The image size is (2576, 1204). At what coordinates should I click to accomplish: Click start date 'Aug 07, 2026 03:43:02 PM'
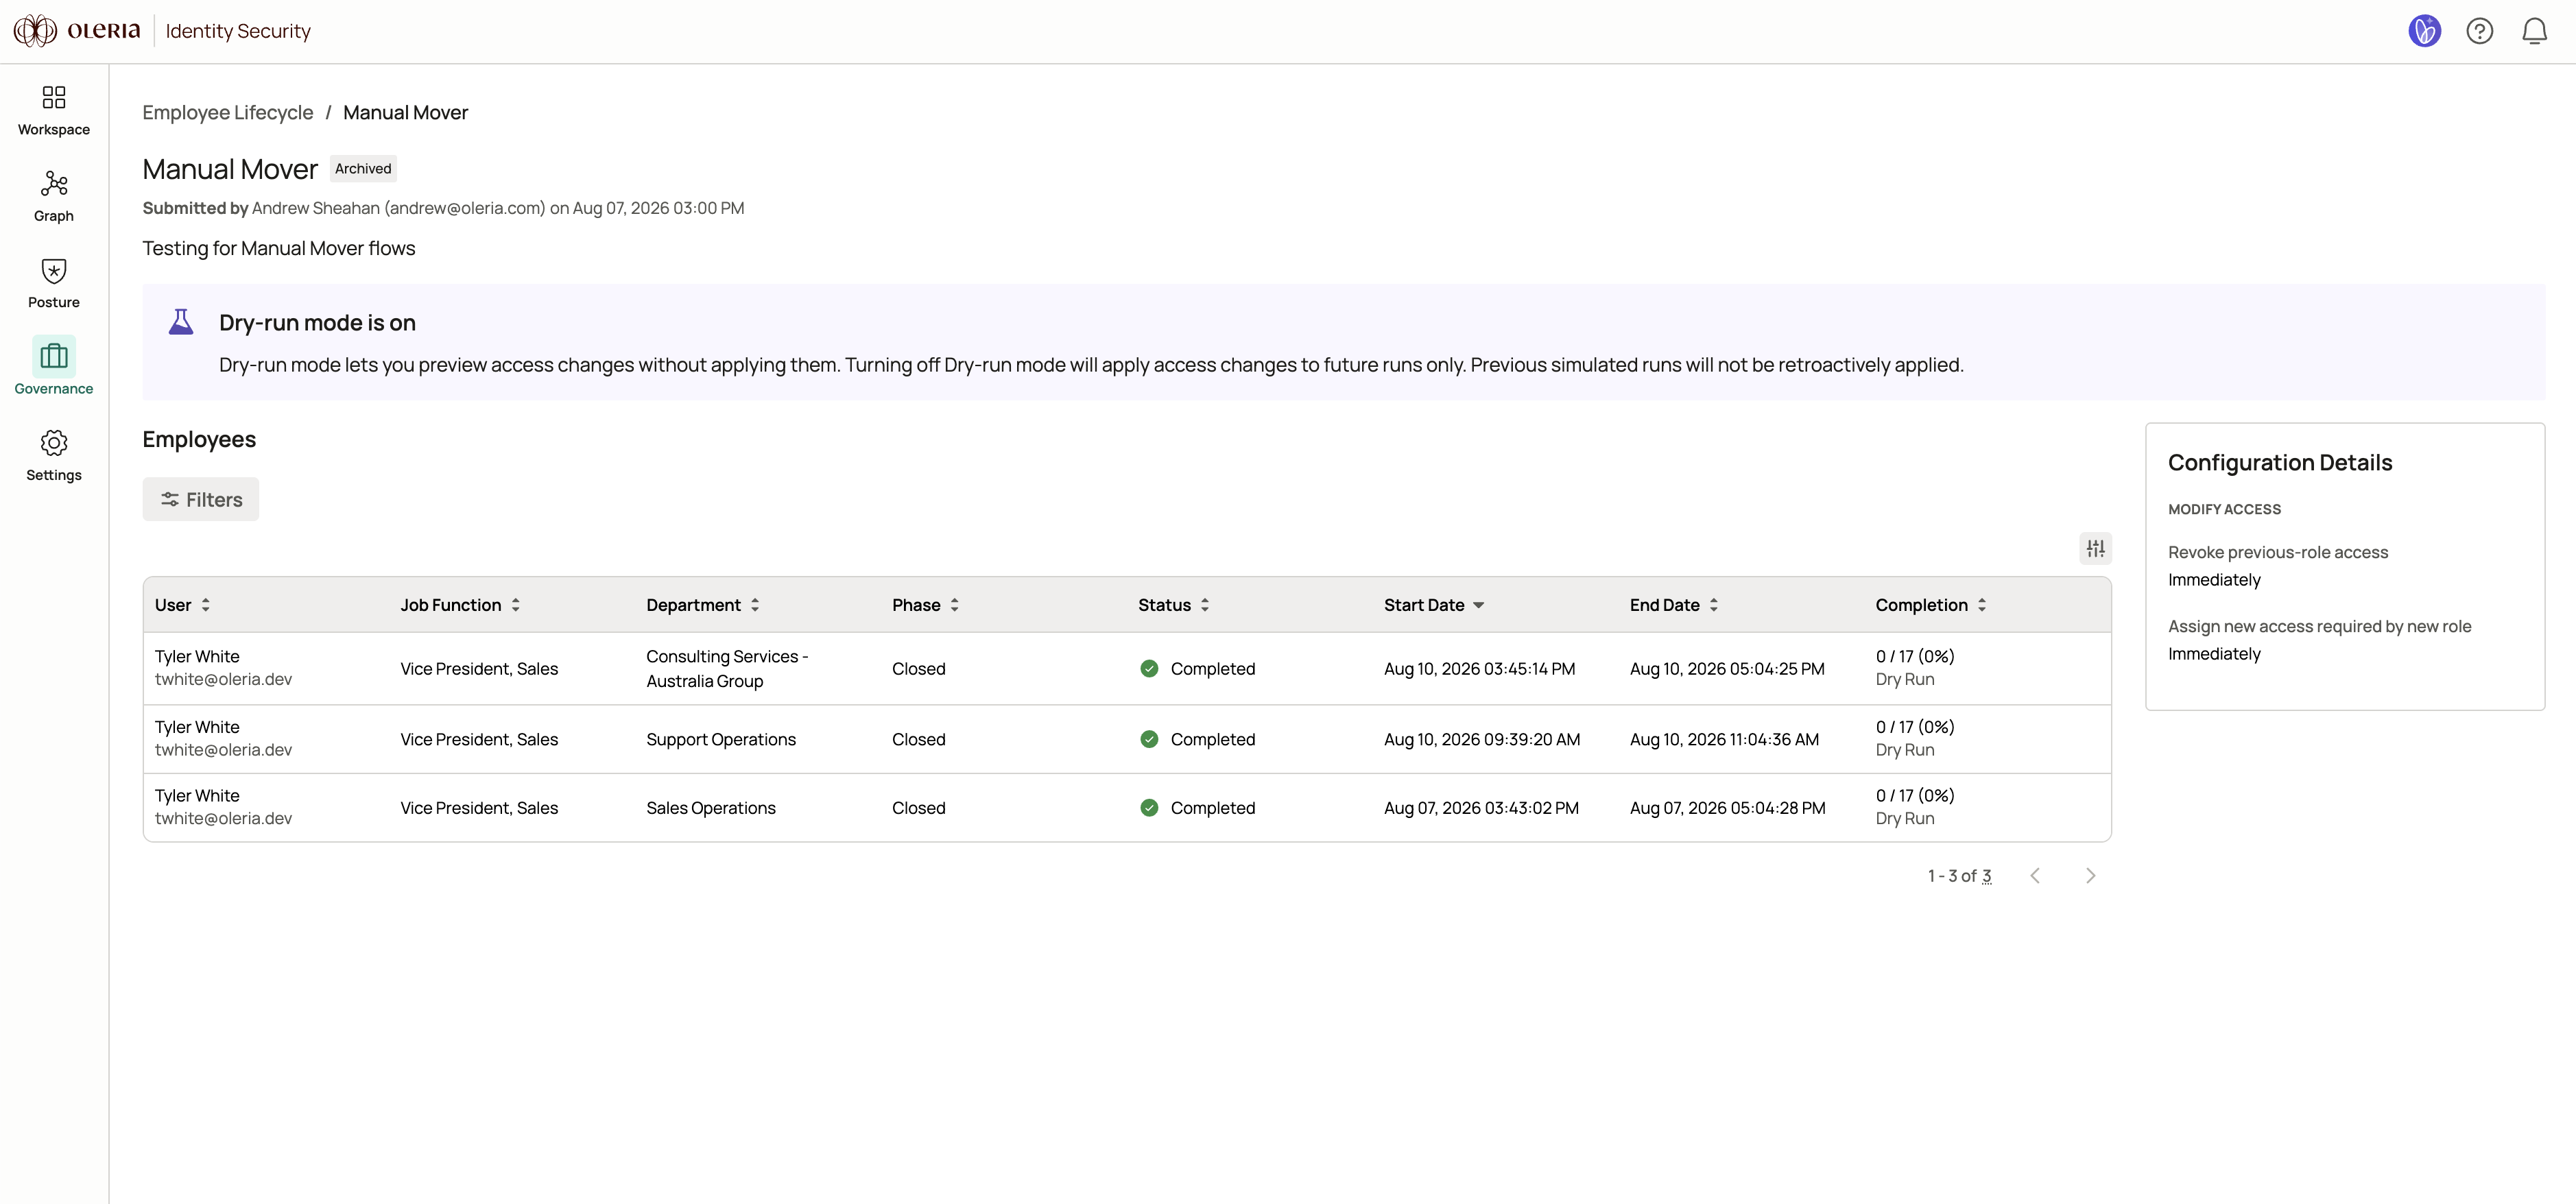(x=1481, y=808)
